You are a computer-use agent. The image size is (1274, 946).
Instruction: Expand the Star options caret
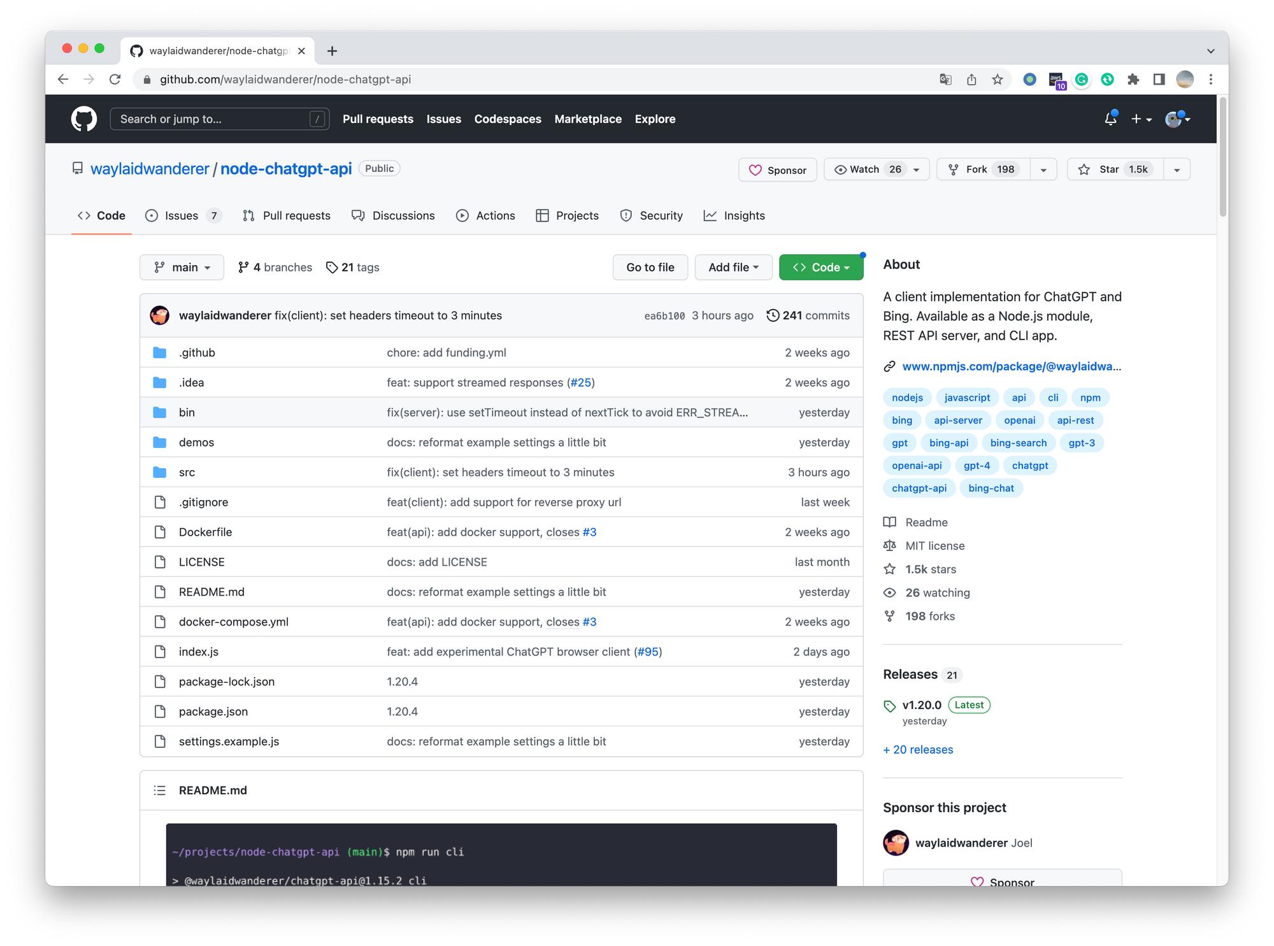(1176, 169)
